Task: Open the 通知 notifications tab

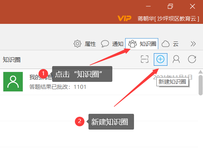Action: tap(112, 44)
